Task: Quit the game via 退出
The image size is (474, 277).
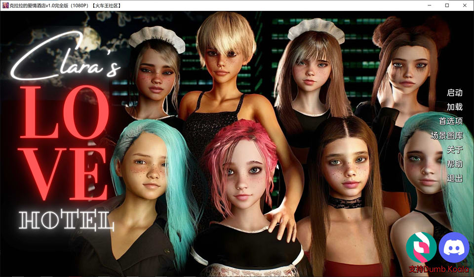Action: 454,178
